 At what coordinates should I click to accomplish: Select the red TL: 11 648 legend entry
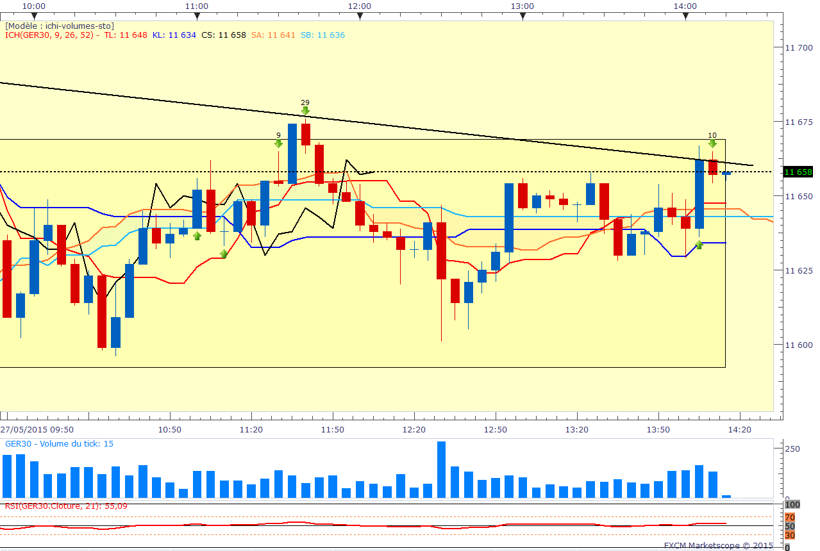[126, 35]
